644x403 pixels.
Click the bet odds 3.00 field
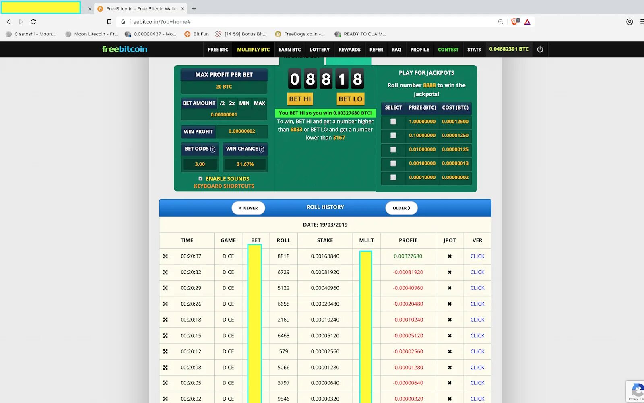pos(200,164)
